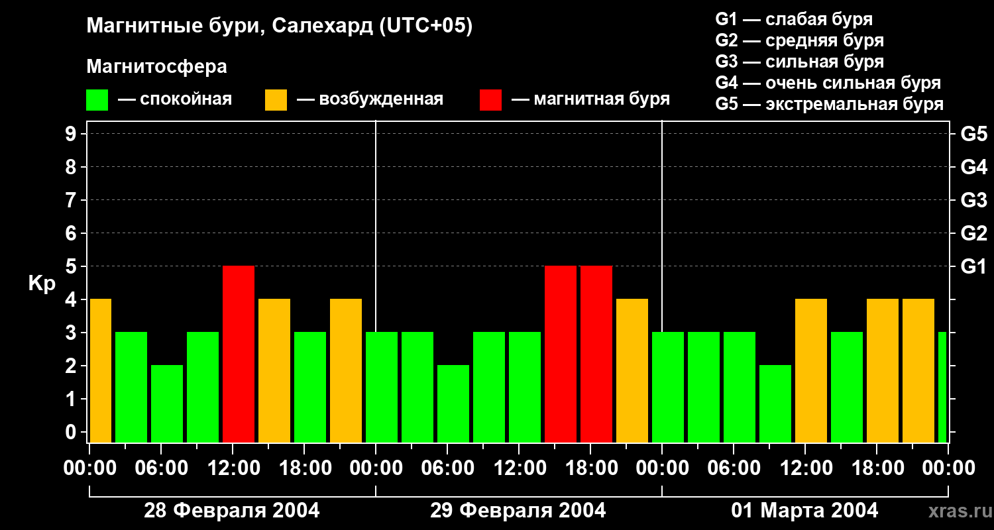The height and width of the screenshot is (530, 994).
Task: Select orange bar right after red bar, 28 Февраля
Action: pyautogui.click(x=274, y=370)
